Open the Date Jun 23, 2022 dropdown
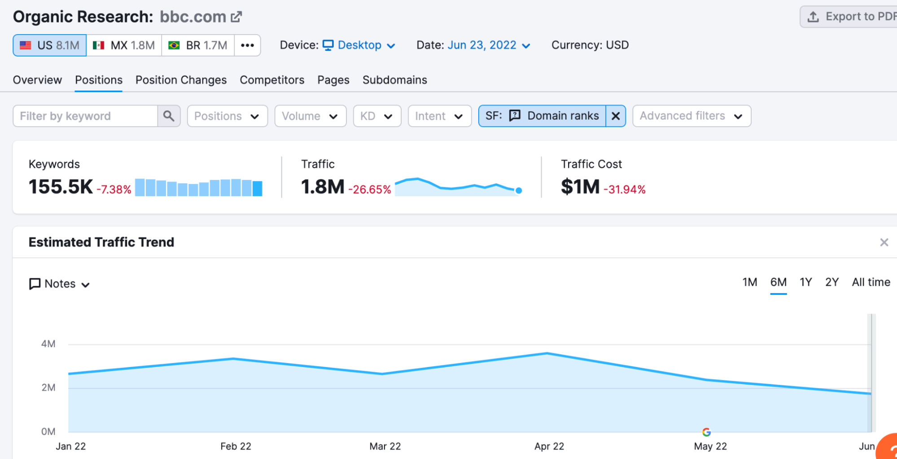The width and height of the screenshot is (897, 459). pyautogui.click(x=489, y=45)
